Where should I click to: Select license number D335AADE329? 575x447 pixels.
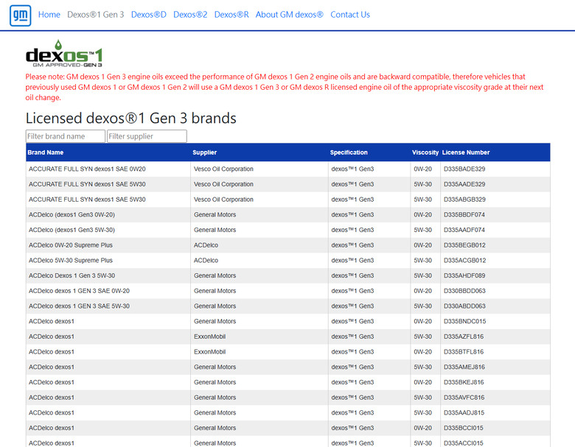[x=464, y=184]
